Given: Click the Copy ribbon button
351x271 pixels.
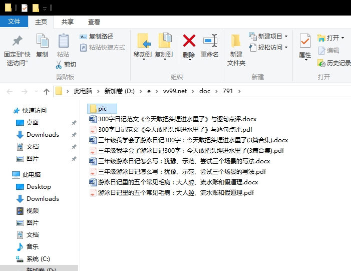Looking at the screenshot, I should click(42, 46).
